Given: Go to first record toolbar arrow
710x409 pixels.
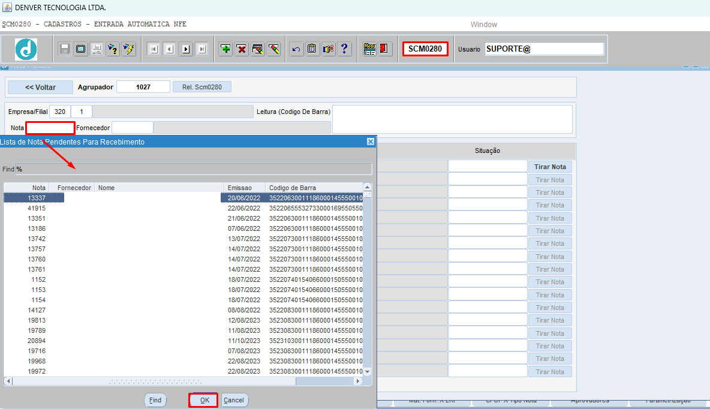Looking at the screenshot, I should pyautogui.click(x=154, y=49).
